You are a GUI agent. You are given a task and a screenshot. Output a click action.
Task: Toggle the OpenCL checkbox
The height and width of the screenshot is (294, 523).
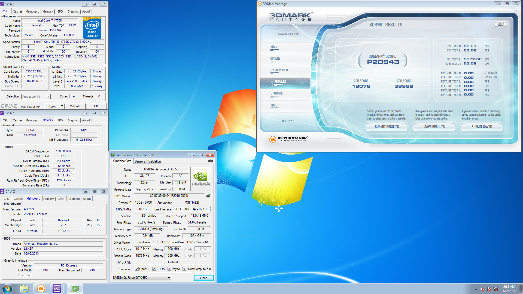point(137,269)
